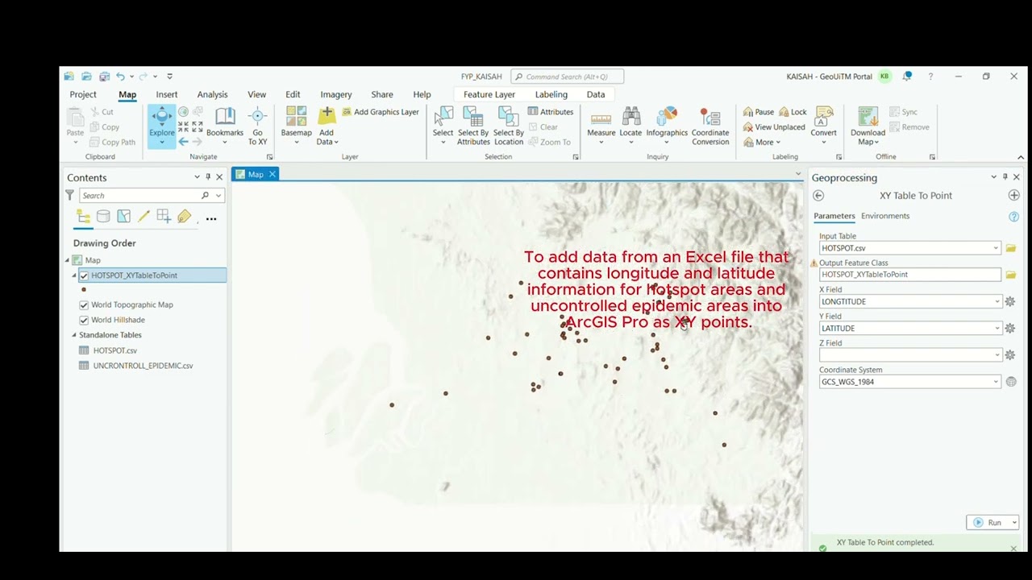Expand the labeling More dropdown
1032x580 pixels.
762,143
